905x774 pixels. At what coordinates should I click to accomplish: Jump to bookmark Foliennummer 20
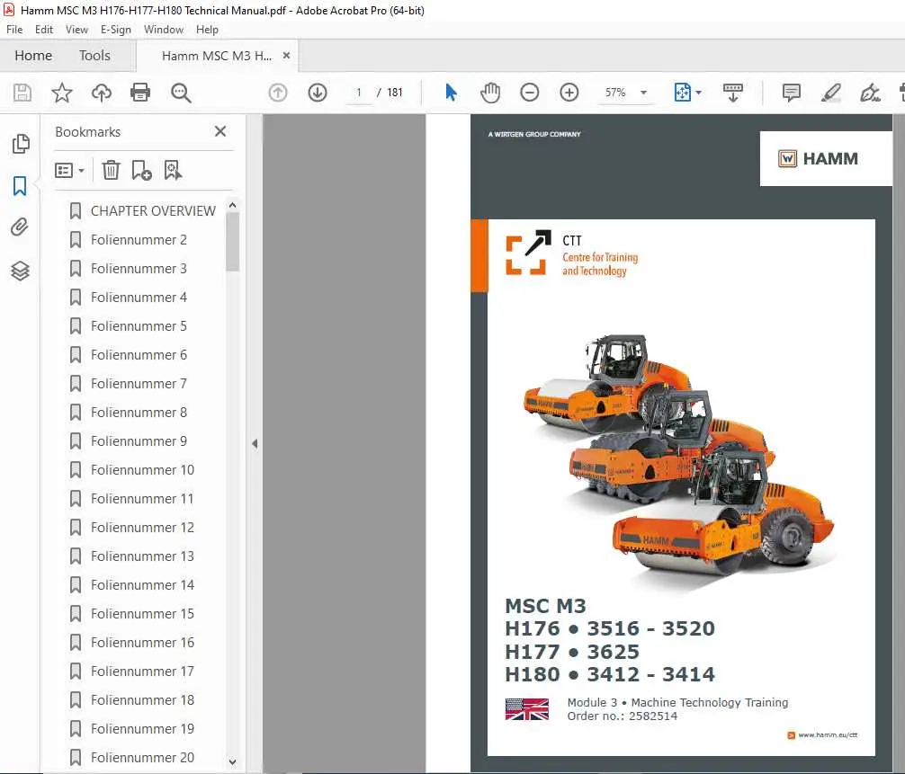tap(142, 757)
